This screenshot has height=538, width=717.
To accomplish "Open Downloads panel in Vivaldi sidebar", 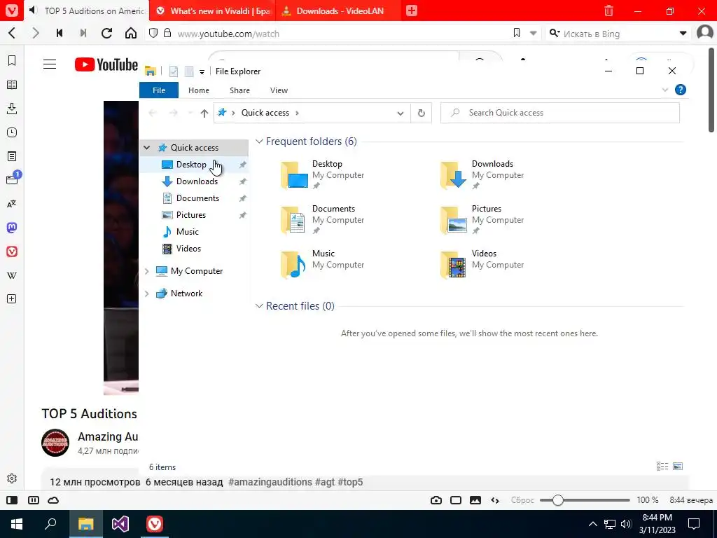I will 12,109.
